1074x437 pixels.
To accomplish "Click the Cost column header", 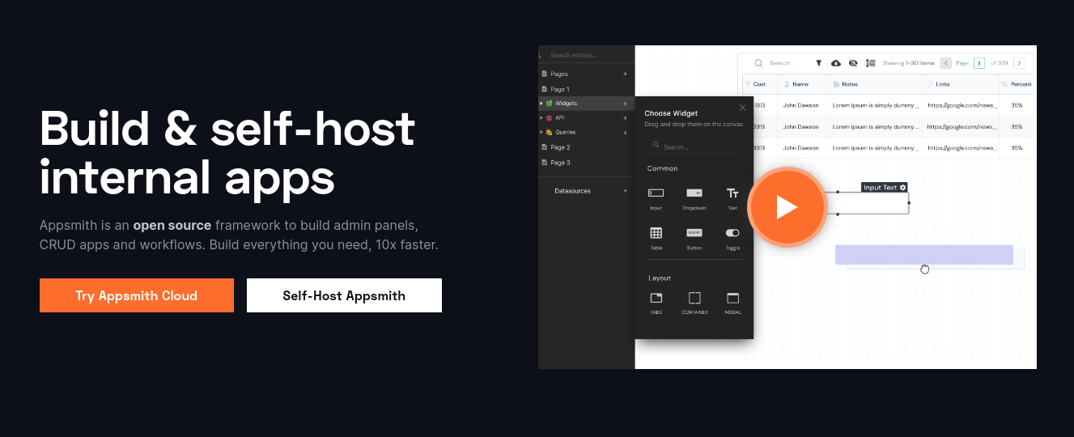I will [760, 84].
